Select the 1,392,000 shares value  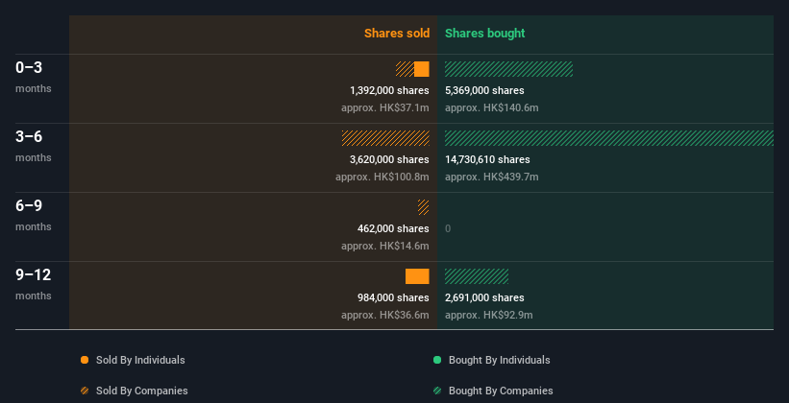(x=389, y=90)
